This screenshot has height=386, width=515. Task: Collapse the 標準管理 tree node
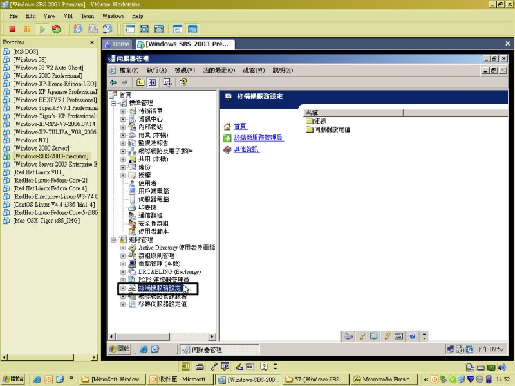(113, 103)
